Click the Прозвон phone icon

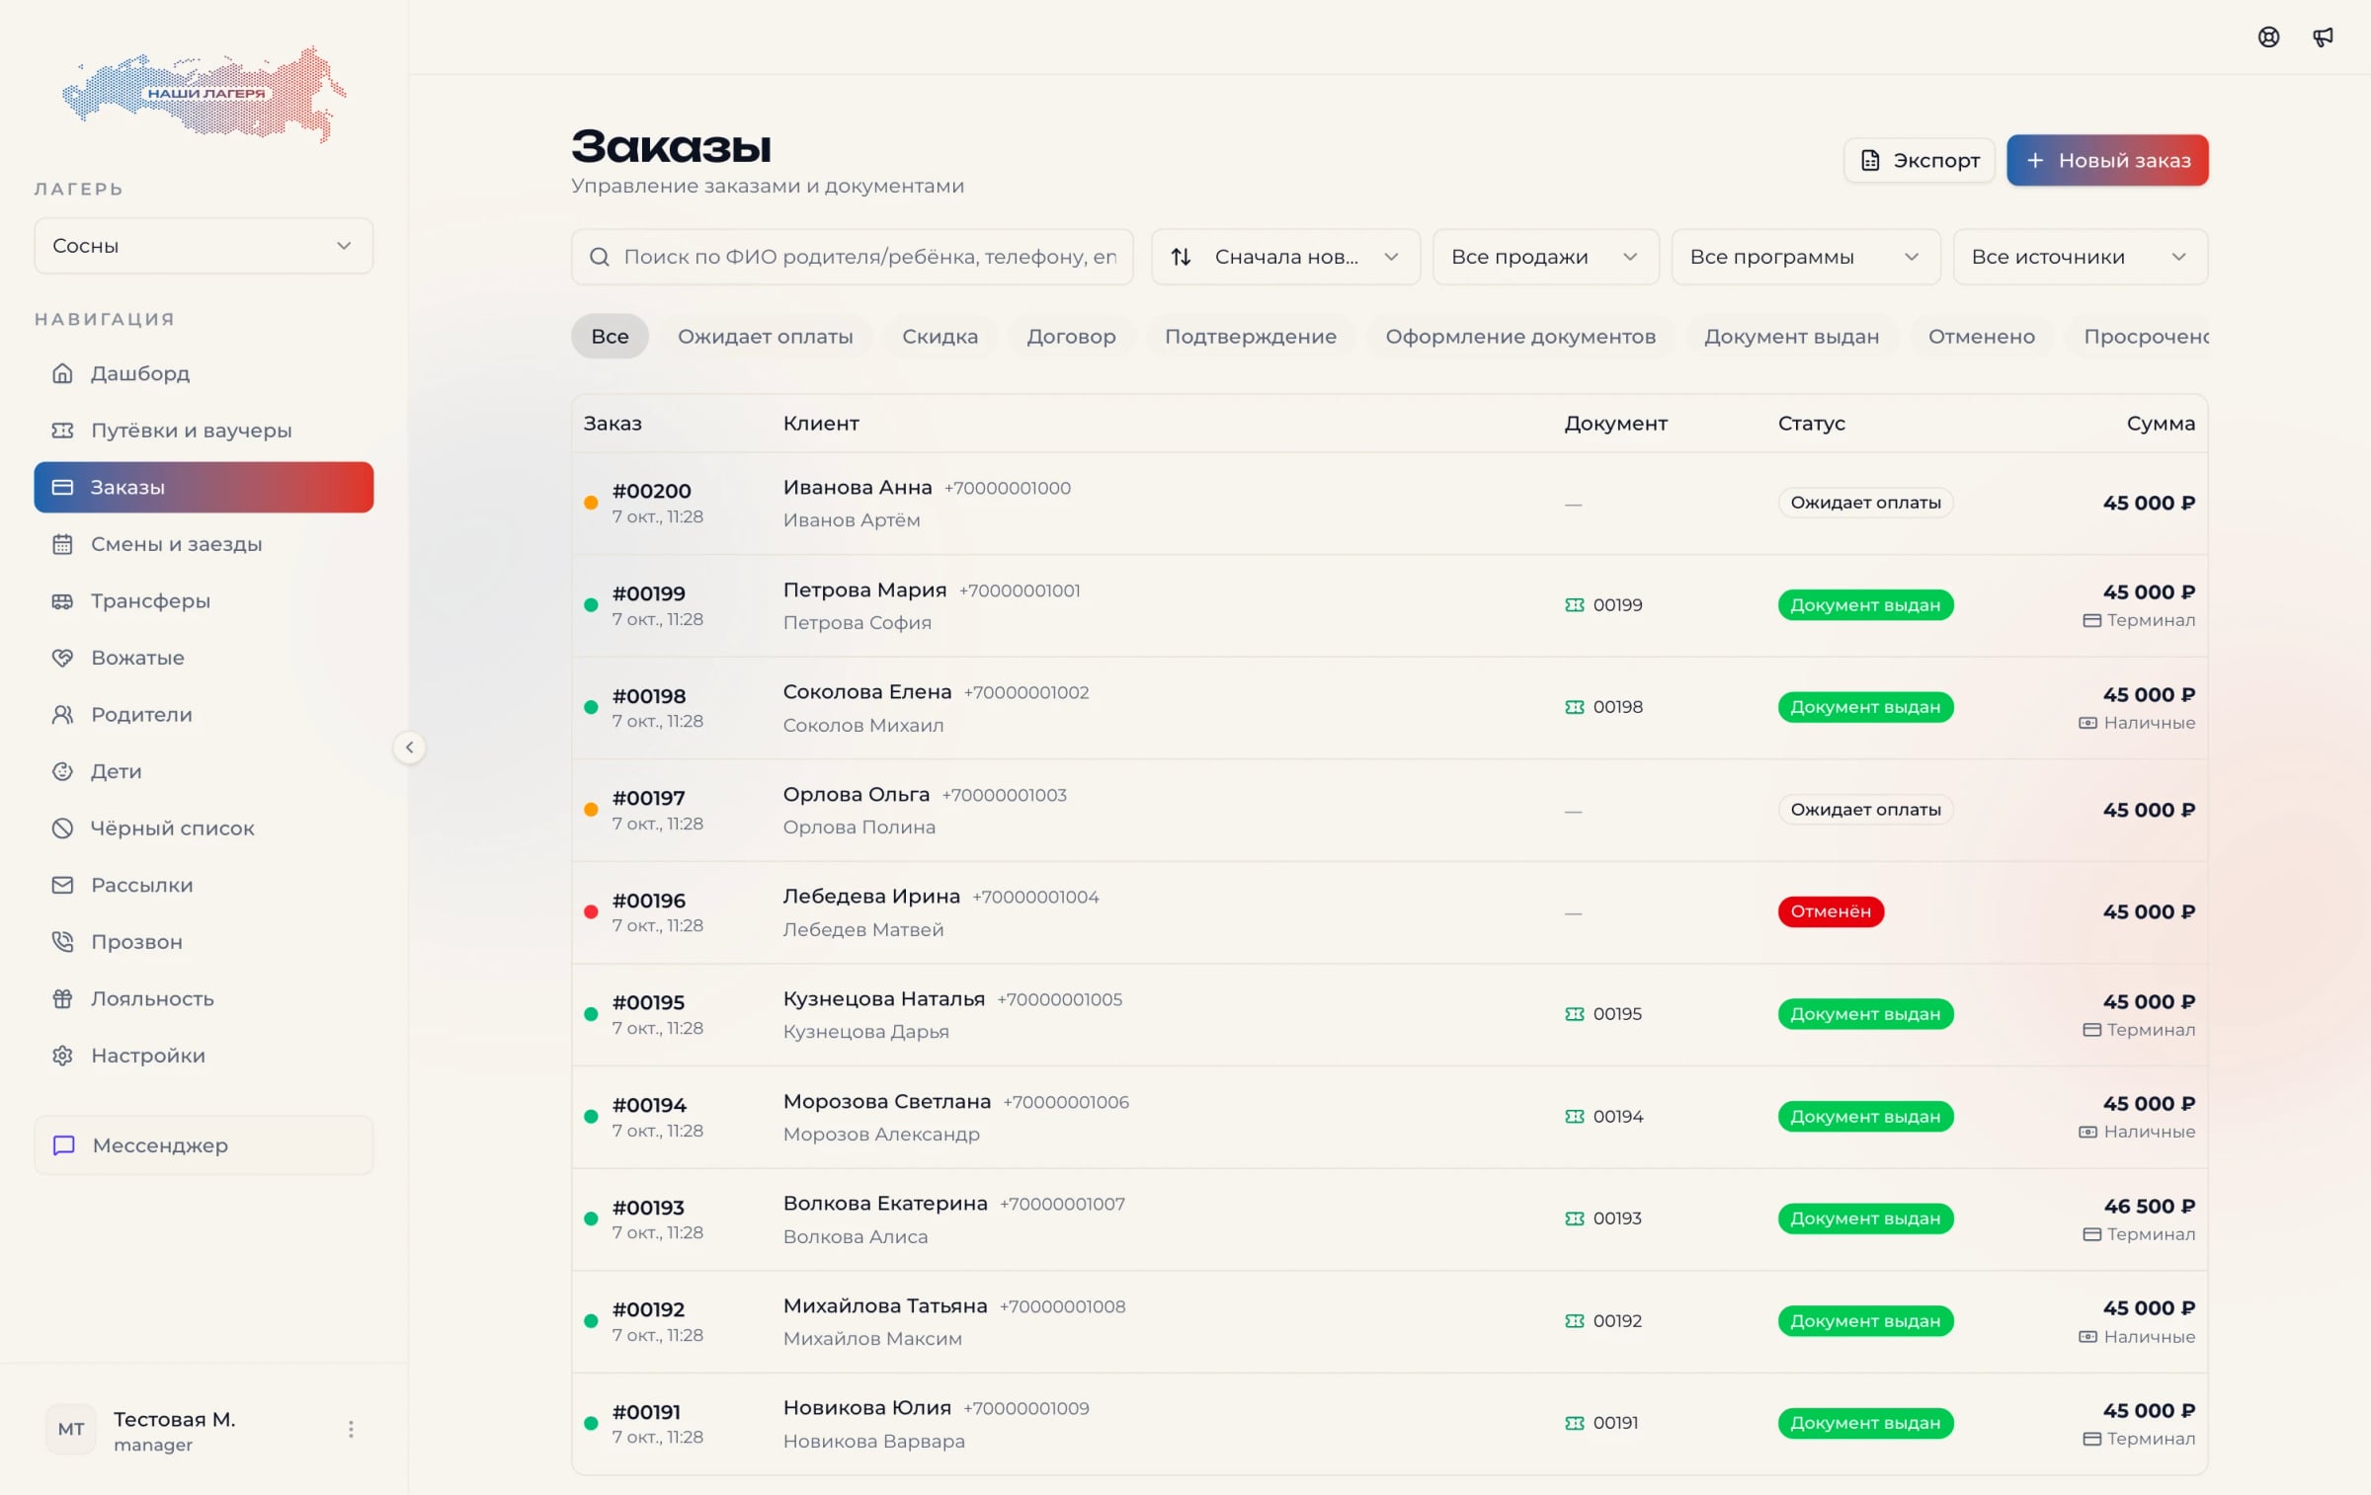click(62, 942)
